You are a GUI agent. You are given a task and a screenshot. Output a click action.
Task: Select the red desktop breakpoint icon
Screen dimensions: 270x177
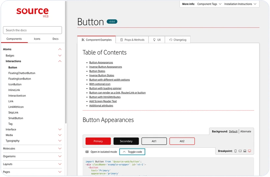tap(249, 151)
